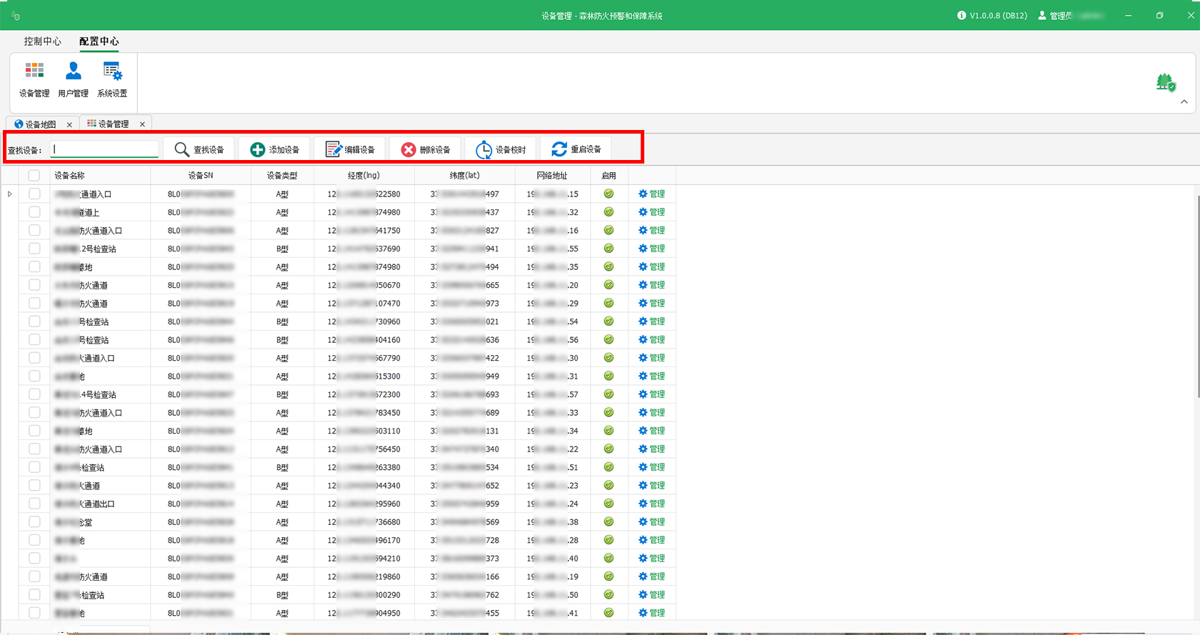Image resolution: width=1200 pixels, height=635 pixels.
Task: Click 添加设备 to add a device
Action: point(275,149)
